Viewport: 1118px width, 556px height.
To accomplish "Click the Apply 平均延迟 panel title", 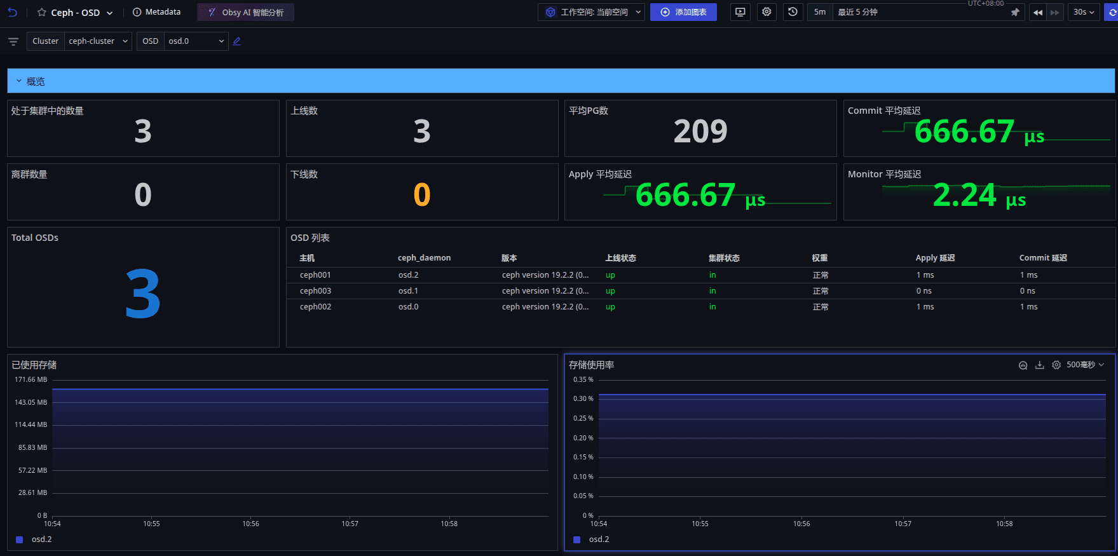I will pos(600,174).
